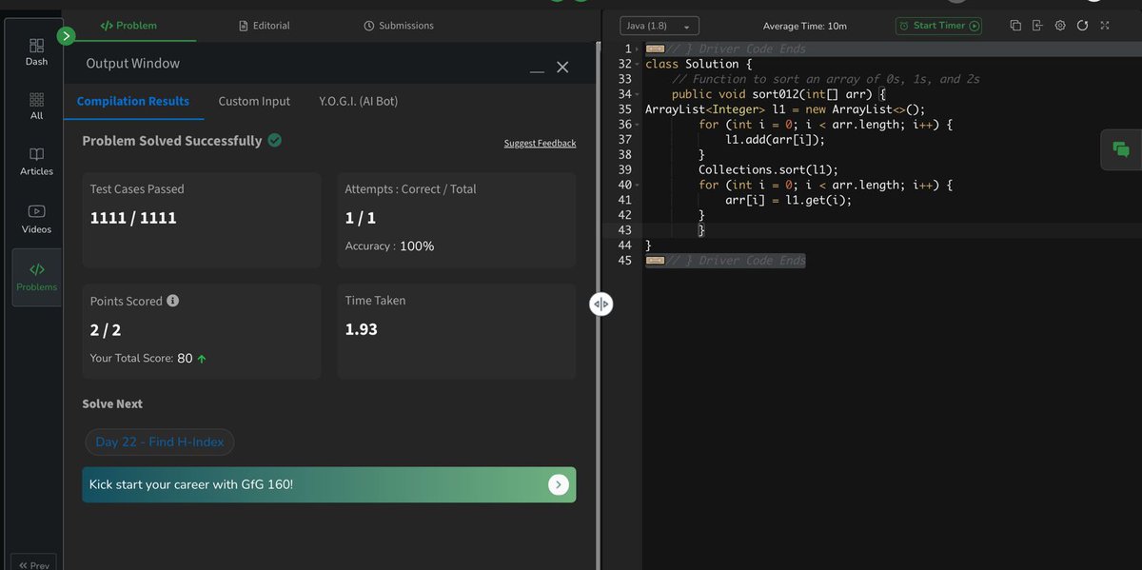Close the Output Window with X
The width and height of the screenshot is (1142, 570).
coord(562,67)
